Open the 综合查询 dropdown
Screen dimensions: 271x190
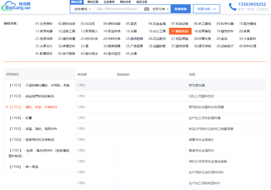point(82,9)
